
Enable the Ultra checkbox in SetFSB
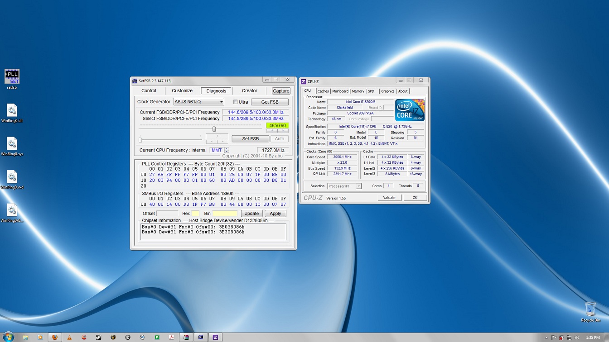(235, 102)
